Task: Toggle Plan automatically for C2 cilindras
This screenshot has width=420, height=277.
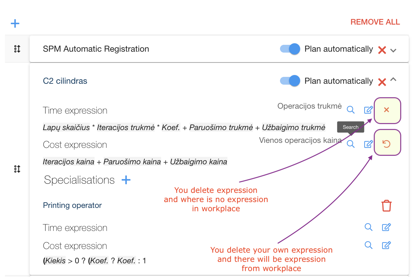Action: (x=290, y=81)
